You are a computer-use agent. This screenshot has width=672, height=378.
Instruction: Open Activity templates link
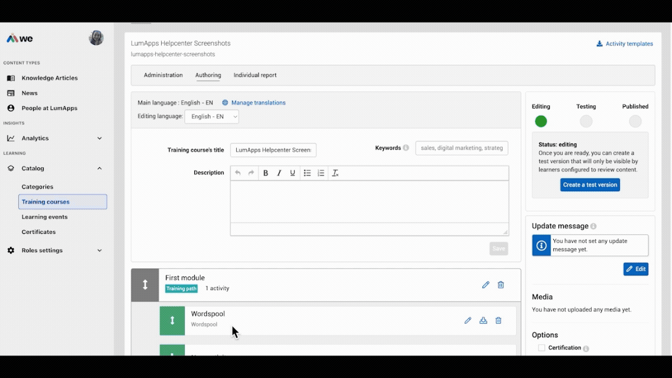pyautogui.click(x=625, y=44)
